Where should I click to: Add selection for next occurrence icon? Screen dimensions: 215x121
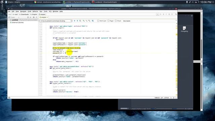(84, 21)
